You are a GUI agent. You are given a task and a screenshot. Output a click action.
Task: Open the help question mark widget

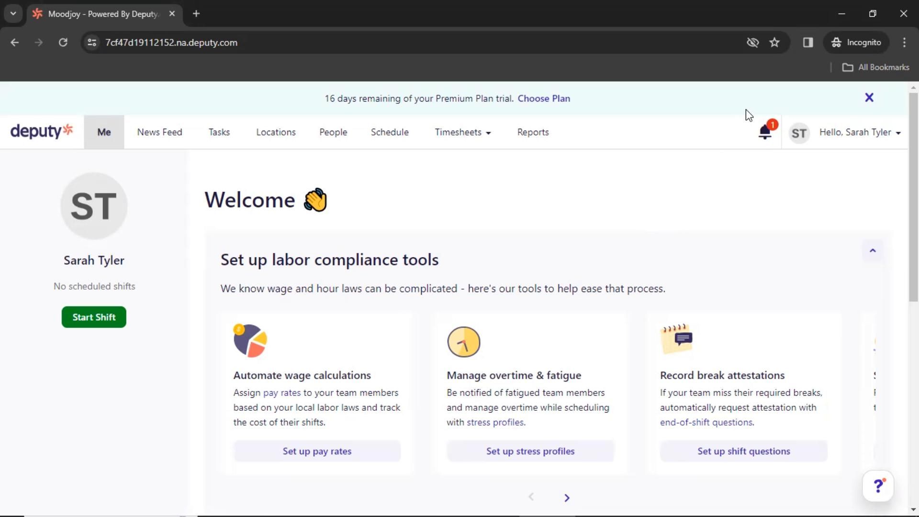pyautogui.click(x=877, y=486)
